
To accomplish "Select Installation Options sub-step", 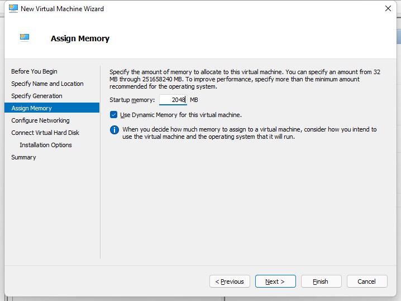I will pyautogui.click(x=46, y=145).
